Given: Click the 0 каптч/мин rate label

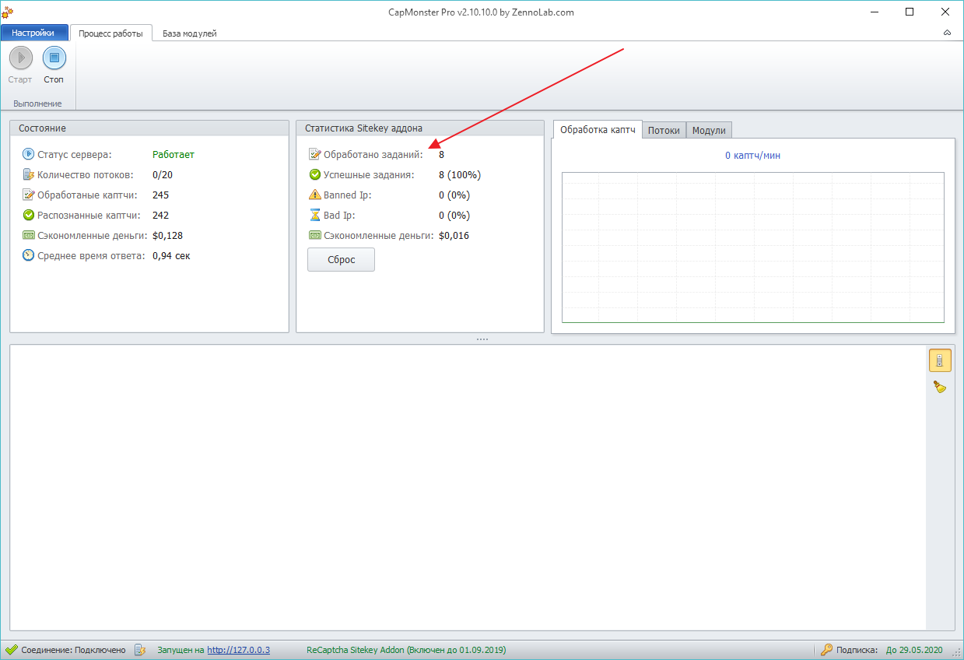Looking at the screenshot, I should pos(752,155).
